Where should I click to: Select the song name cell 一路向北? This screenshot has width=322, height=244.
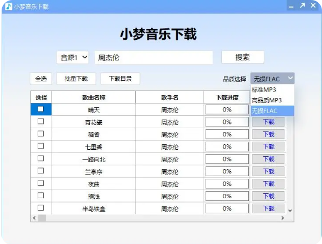point(94,159)
